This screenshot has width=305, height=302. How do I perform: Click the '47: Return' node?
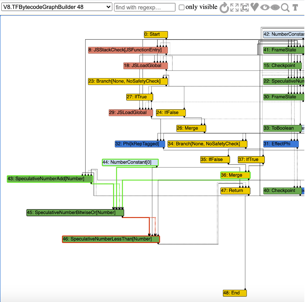235,191
